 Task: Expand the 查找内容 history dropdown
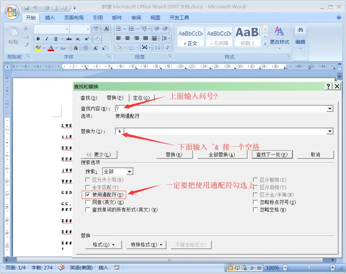(x=330, y=109)
